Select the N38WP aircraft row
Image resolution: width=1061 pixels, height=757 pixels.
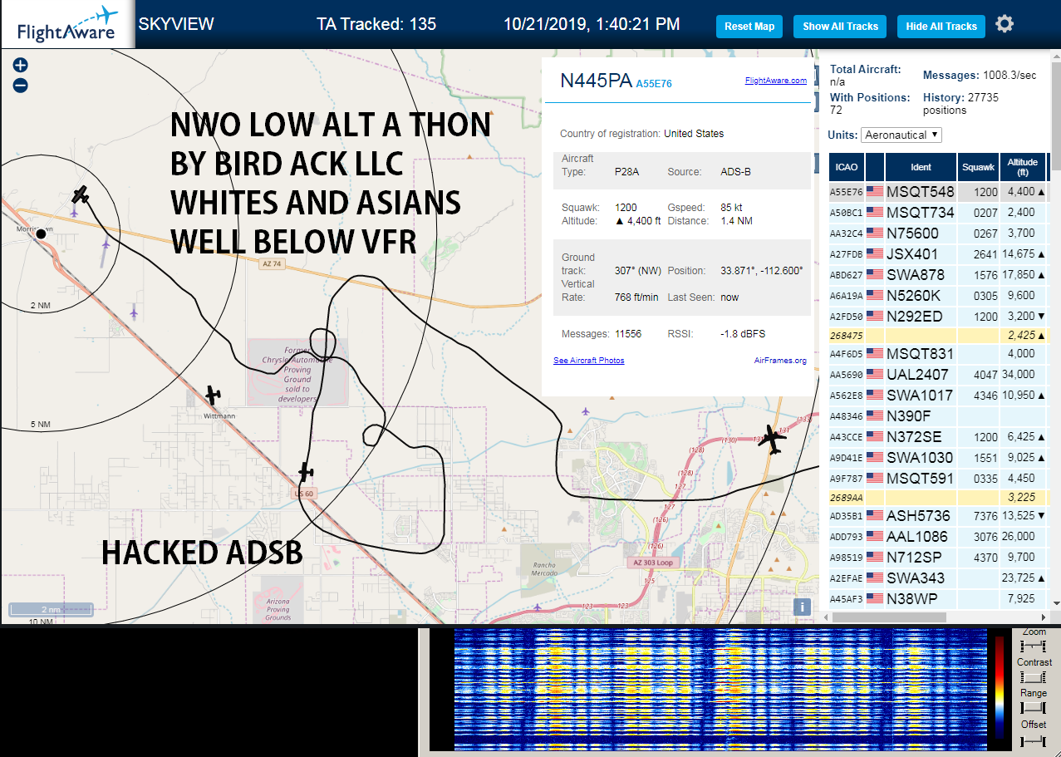[x=938, y=599]
